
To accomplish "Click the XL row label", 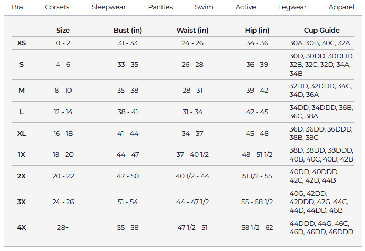I will point(22,134).
